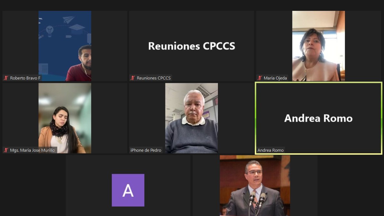384x216 pixels.
Task: Click the Reuniones CPCCS title text
Action: 191,46
